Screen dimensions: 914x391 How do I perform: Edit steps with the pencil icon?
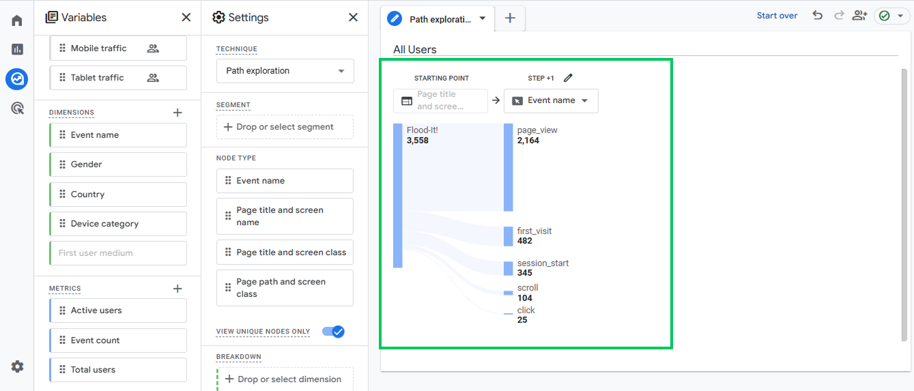568,78
